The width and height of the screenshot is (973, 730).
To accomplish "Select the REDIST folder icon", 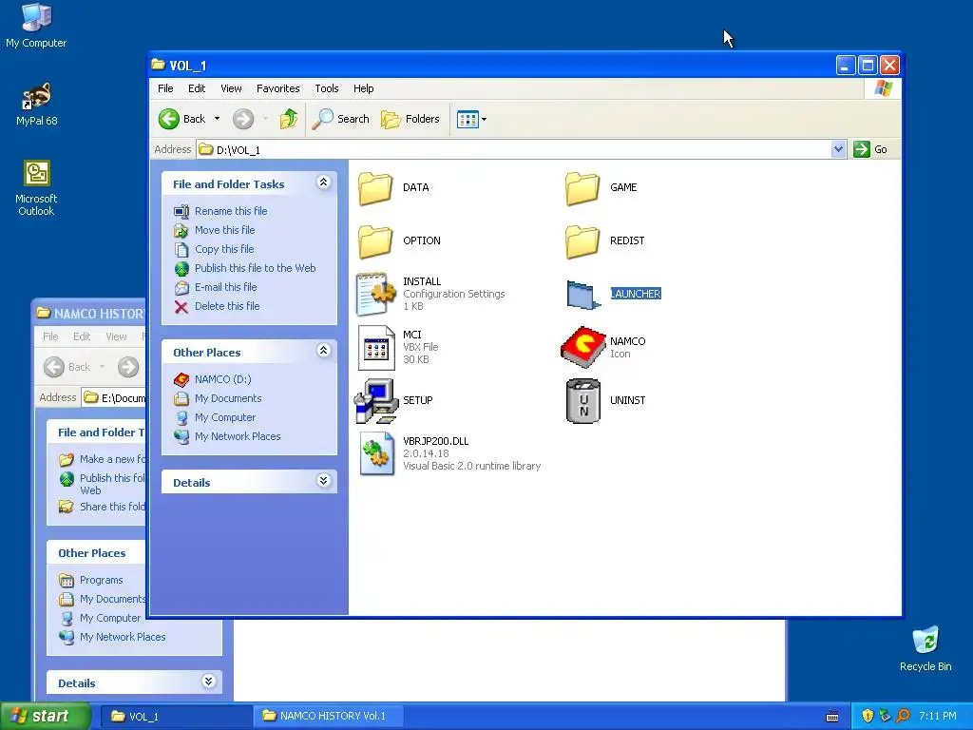I will click(582, 241).
